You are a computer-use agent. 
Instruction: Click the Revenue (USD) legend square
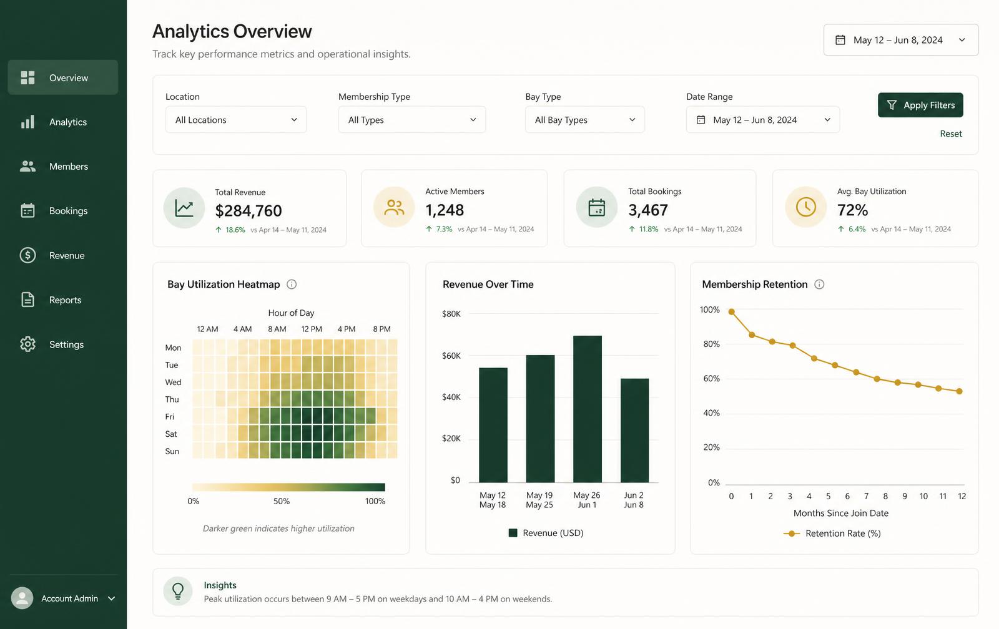click(513, 533)
